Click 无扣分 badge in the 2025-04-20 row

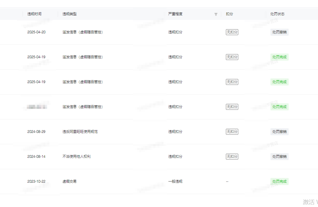(232, 32)
